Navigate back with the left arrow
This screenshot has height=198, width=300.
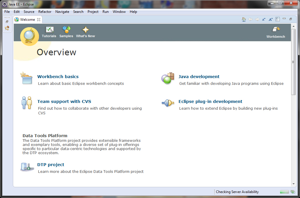point(250,19)
